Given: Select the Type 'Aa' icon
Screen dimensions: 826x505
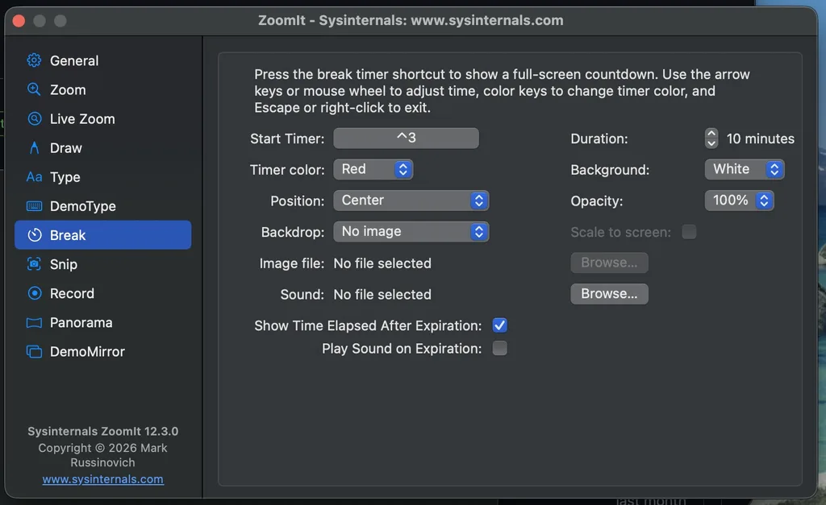Looking at the screenshot, I should 34,176.
